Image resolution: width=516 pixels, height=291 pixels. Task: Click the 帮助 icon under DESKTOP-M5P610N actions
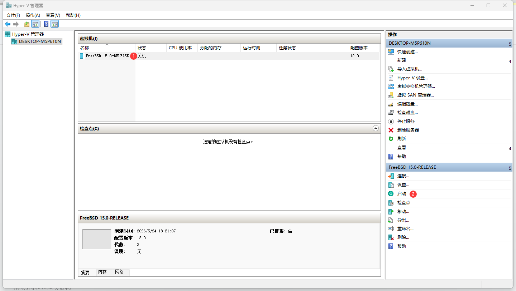tap(391, 157)
